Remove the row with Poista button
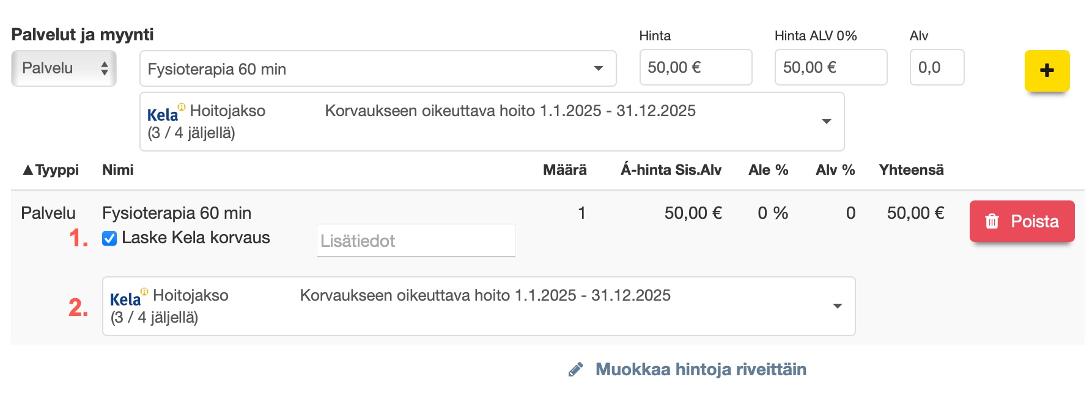Image resolution: width=1092 pixels, height=407 pixels. click(x=1022, y=221)
